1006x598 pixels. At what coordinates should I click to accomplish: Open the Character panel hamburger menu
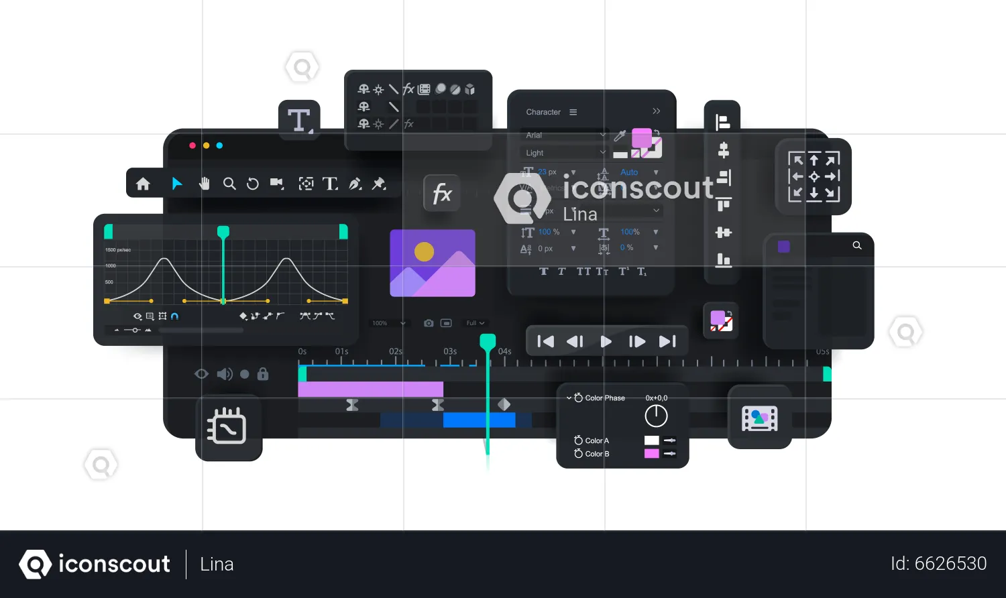coord(573,112)
